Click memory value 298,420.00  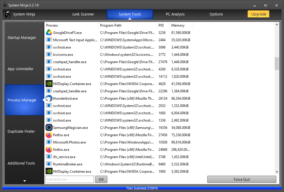click(180, 150)
